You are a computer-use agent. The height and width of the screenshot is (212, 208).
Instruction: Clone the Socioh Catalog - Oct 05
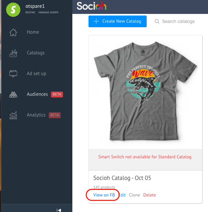pyautogui.click(x=134, y=195)
